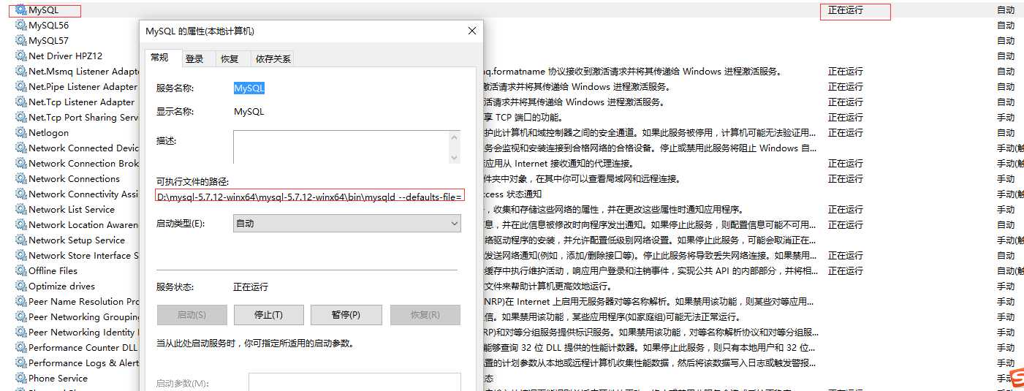Select Offline Files service name
1024x391 pixels.
pyautogui.click(x=53, y=271)
